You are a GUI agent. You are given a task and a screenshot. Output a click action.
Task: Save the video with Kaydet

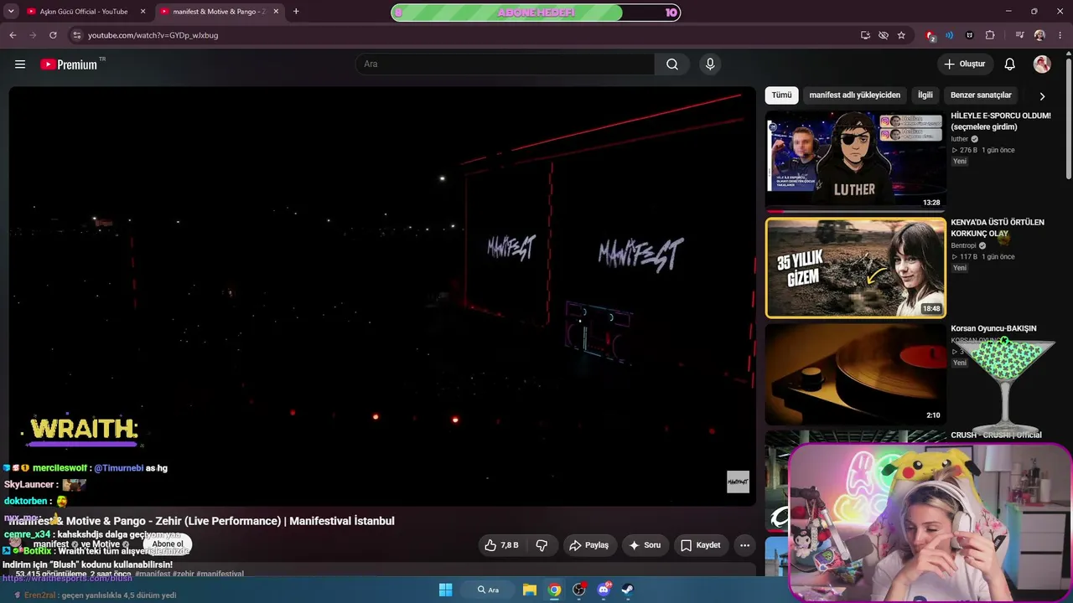point(701,545)
